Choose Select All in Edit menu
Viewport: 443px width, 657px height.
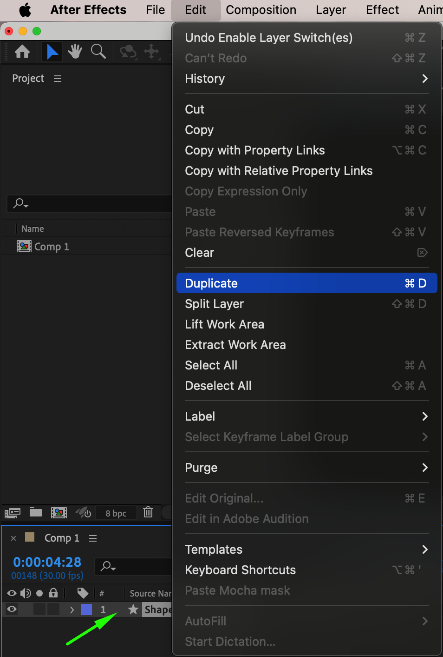tap(306, 365)
